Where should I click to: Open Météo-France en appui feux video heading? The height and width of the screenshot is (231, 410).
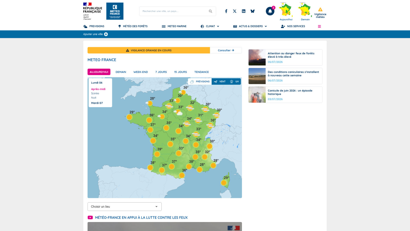pos(141,217)
